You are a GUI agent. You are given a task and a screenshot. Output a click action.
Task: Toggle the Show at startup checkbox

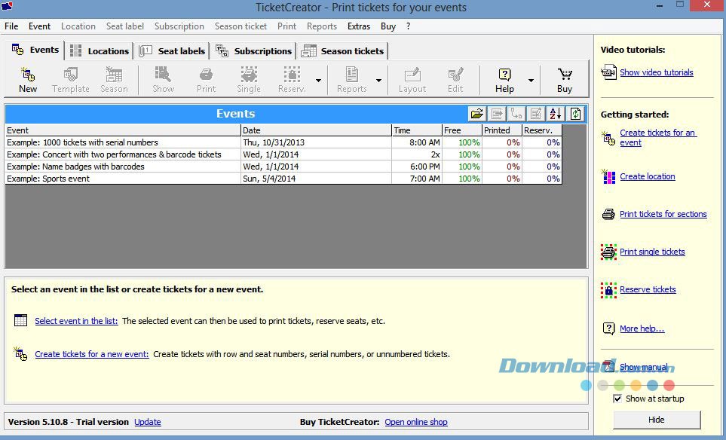point(616,399)
